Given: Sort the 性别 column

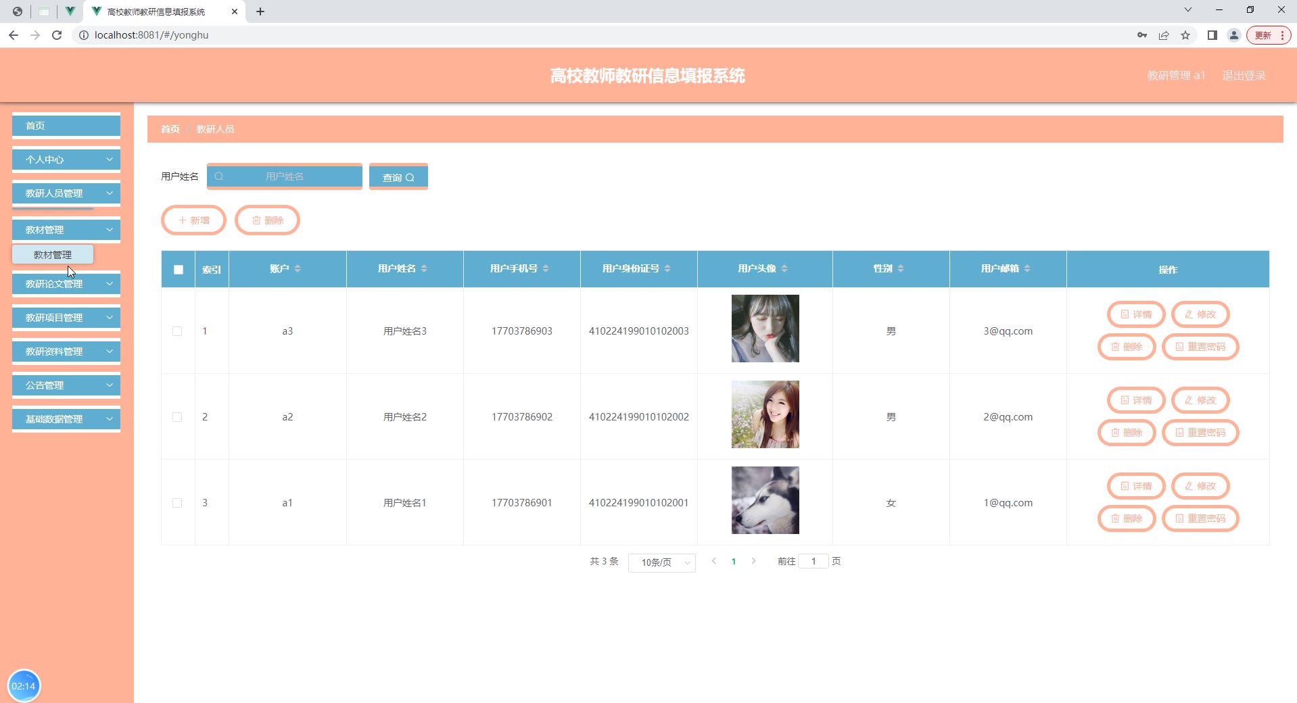Looking at the screenshot, I should pyautogui.click(x=901, y=269).
